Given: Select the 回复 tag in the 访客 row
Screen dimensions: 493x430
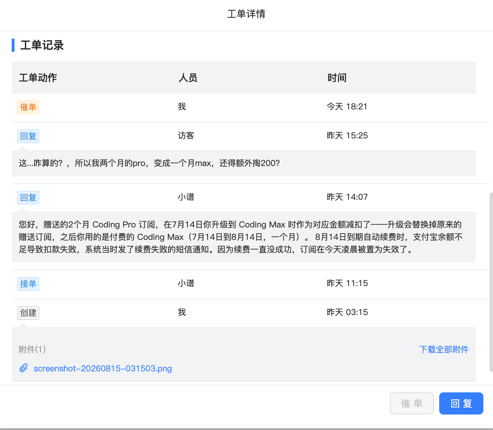Looking at the screenshot, I should tap(28, 136).
